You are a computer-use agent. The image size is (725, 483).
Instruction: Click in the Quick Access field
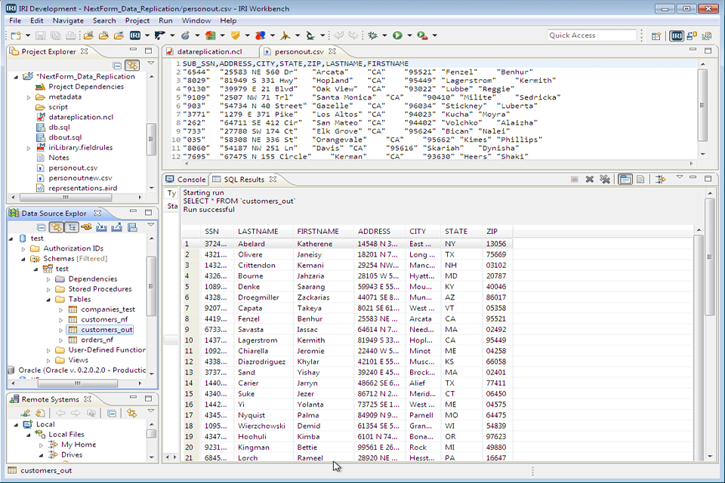click(591, 35)
